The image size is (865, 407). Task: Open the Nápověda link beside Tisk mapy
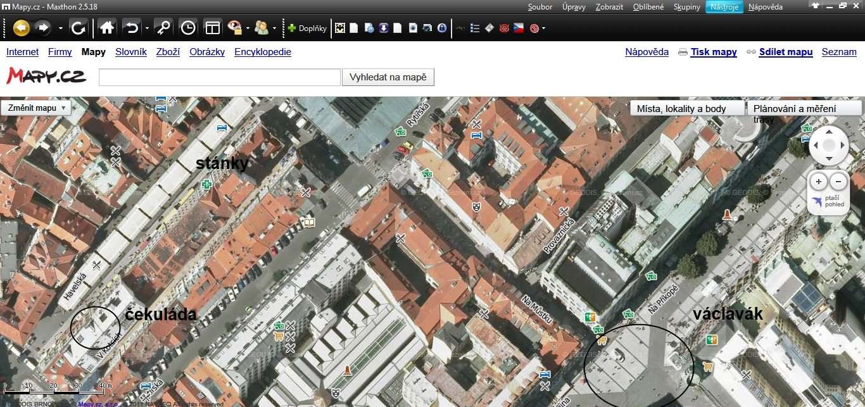(647, 52)
